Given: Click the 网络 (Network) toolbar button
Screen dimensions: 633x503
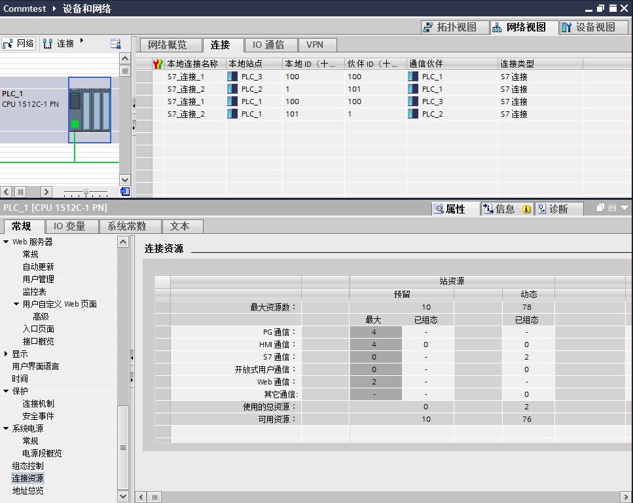Looking at the screenshot, I should point(18,44).
